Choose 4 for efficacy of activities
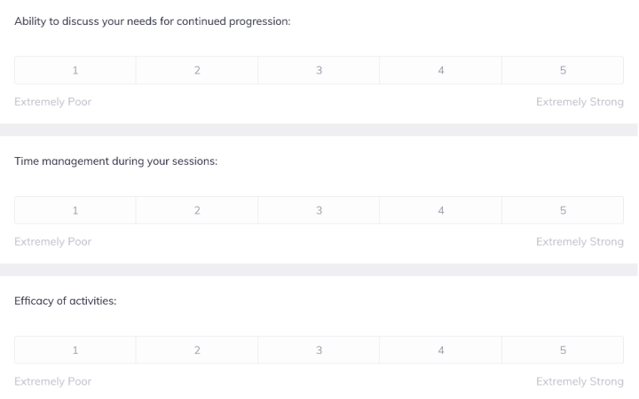The width and height of the screenshot is (639, 399). tap(440, 349)
